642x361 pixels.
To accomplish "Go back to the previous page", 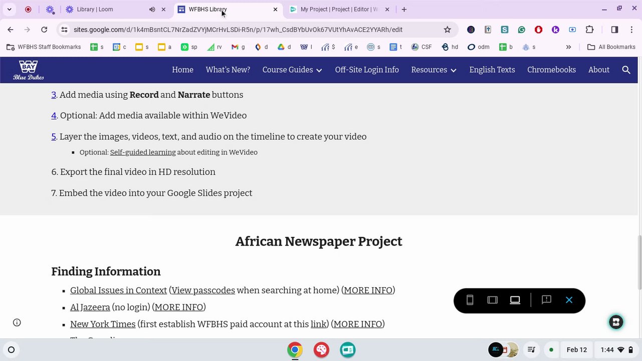I will tap(11, 30).
